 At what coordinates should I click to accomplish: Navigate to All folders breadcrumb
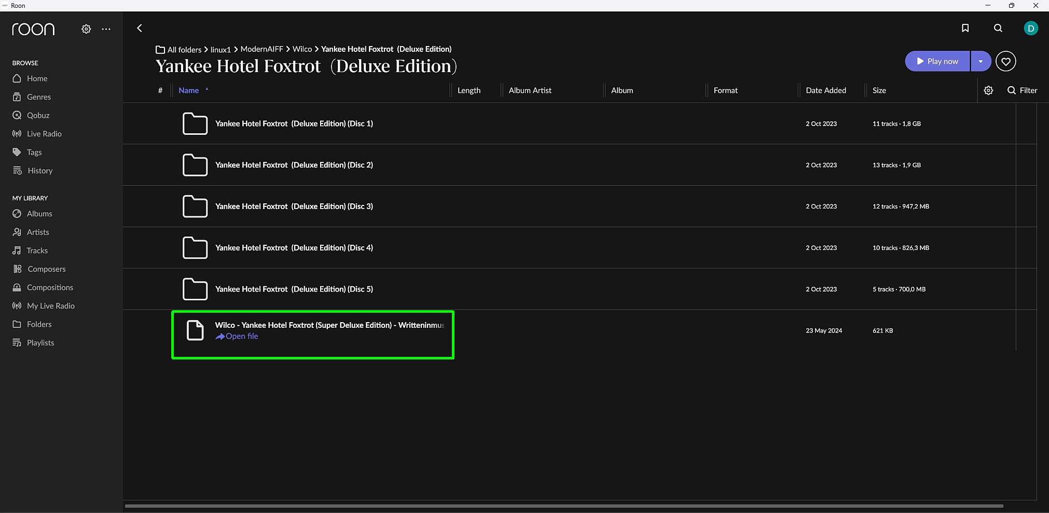178,50
